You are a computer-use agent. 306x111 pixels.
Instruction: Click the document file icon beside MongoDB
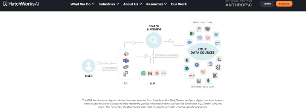coord(199,81)
